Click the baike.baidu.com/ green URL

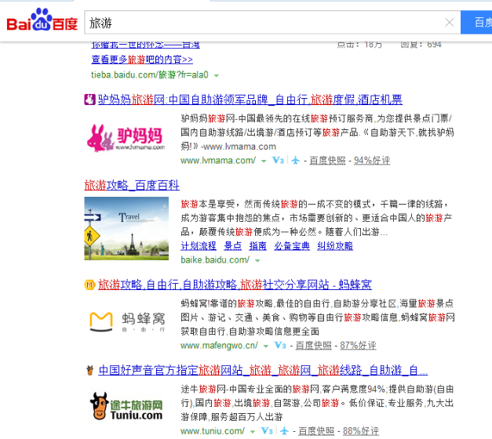pos(215,260)
